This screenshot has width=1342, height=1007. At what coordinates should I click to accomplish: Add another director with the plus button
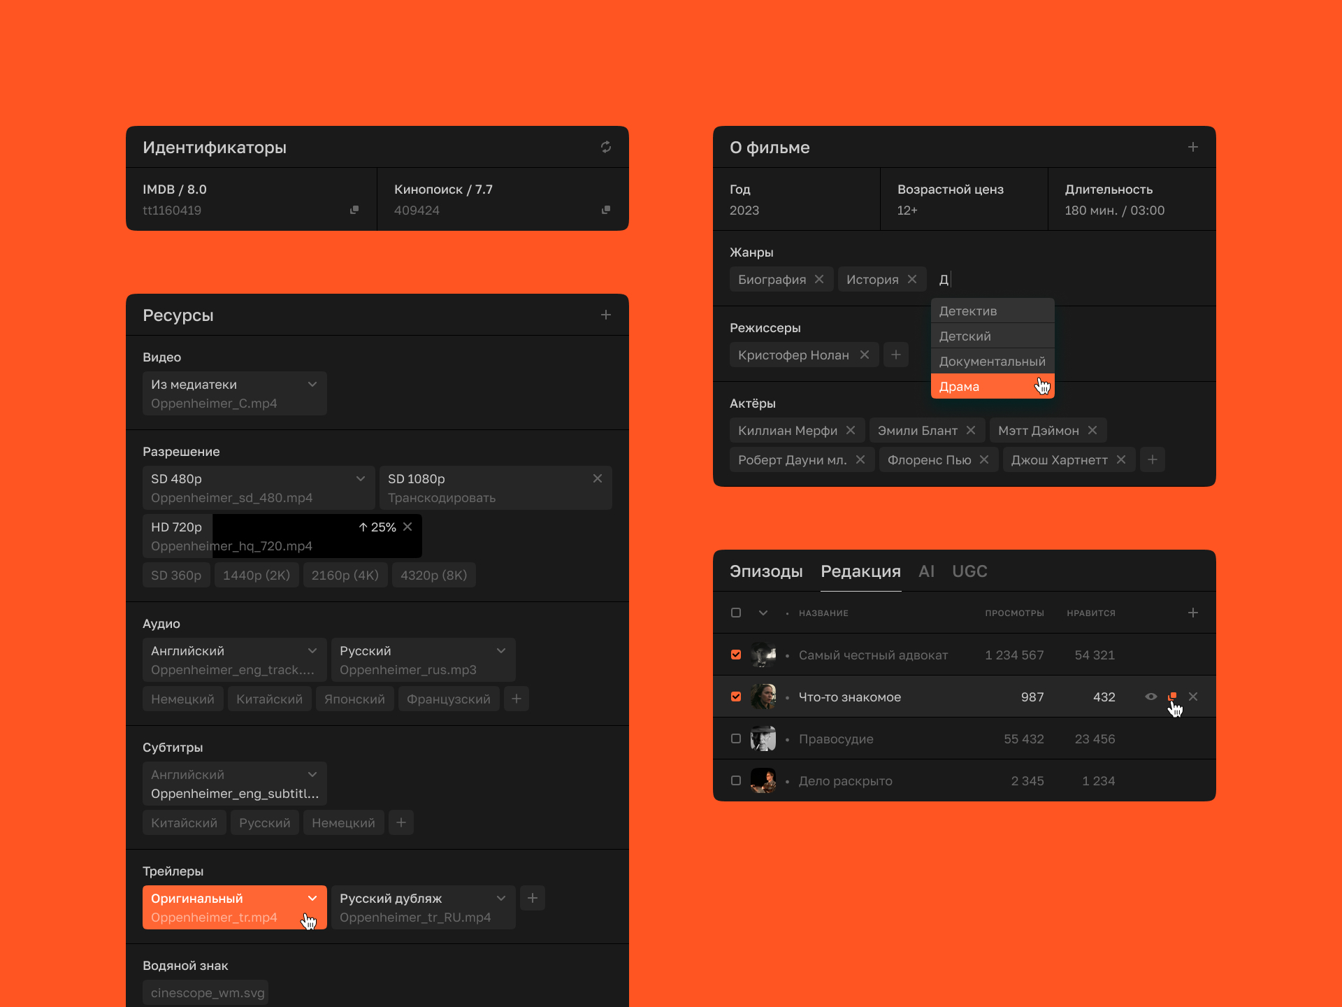(895, 355)
